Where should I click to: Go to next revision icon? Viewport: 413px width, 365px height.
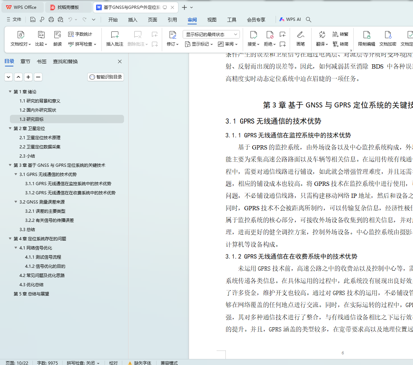pyautogui.click(x=283, y=44)
